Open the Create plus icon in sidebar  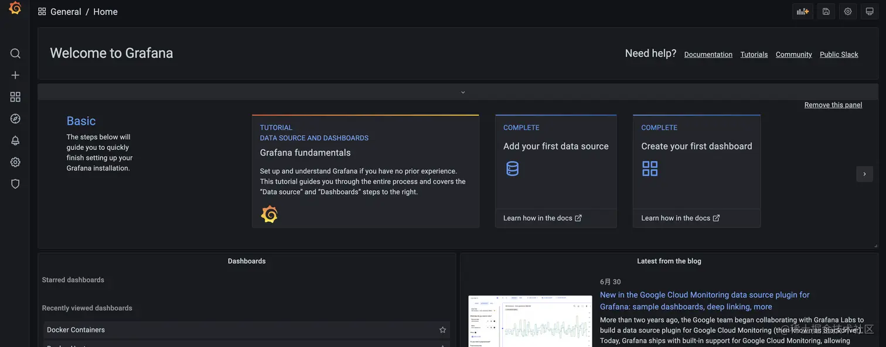point(15,75)
